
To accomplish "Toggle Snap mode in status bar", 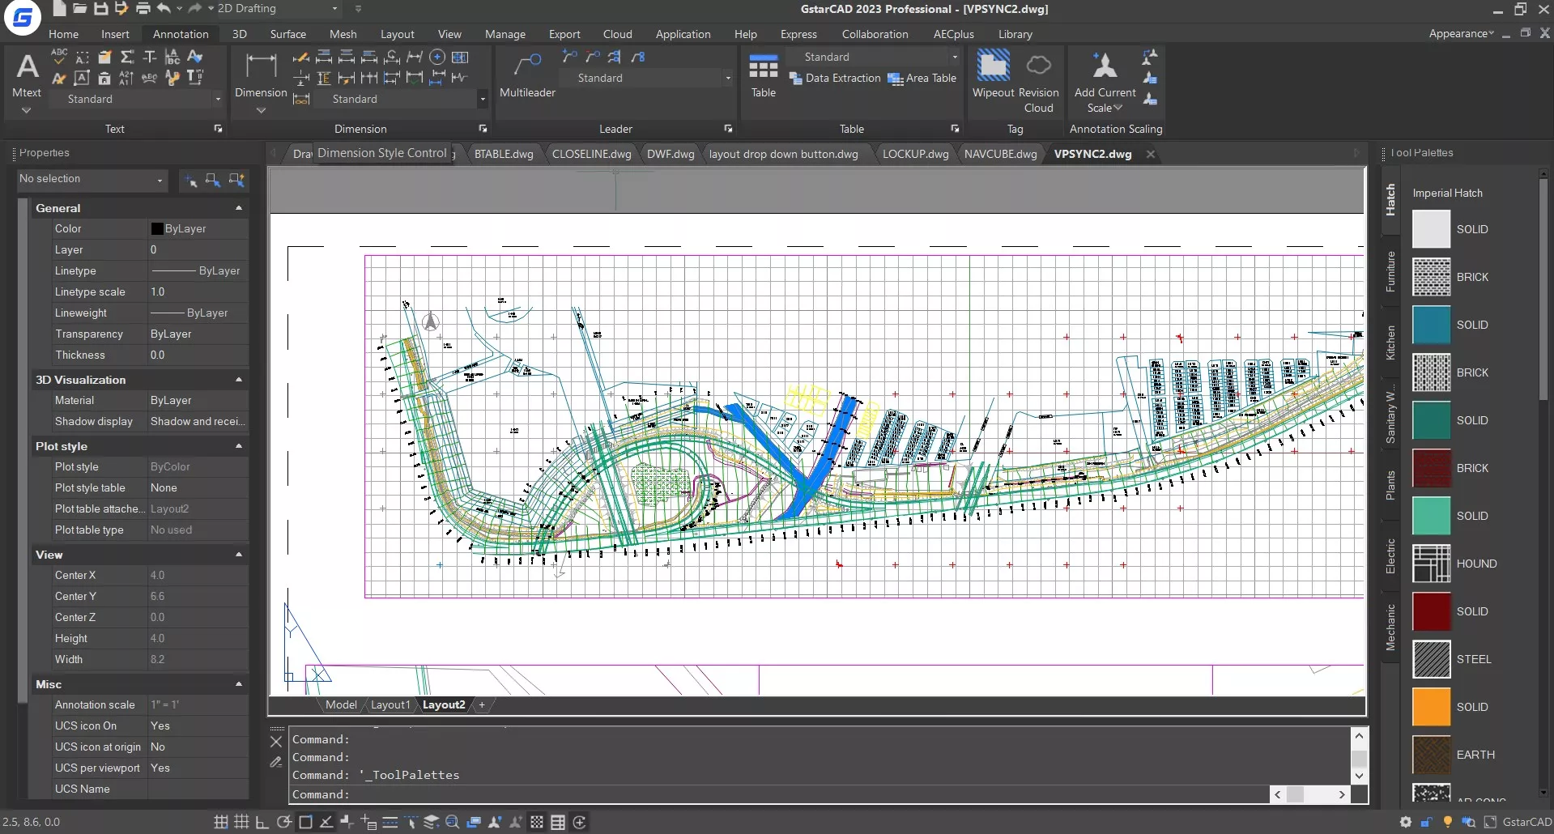I will pyautogui.click(x=220, y=822).
